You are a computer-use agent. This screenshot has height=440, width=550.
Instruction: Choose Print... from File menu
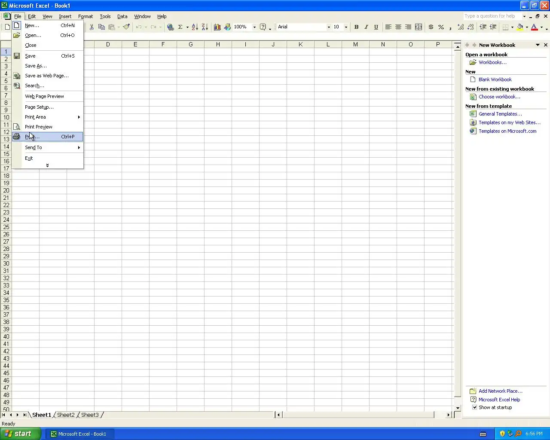point(47,137)
